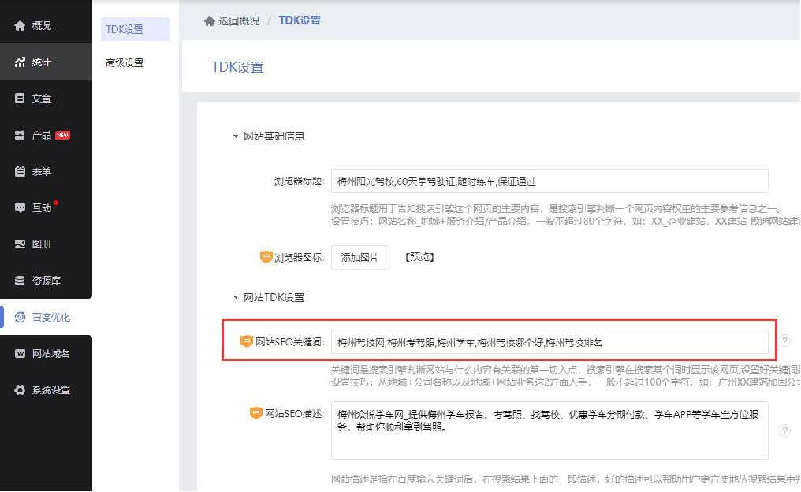The image size is (801, 492).
Task: Click the 系统设置 gear icon
Action: 20,389
